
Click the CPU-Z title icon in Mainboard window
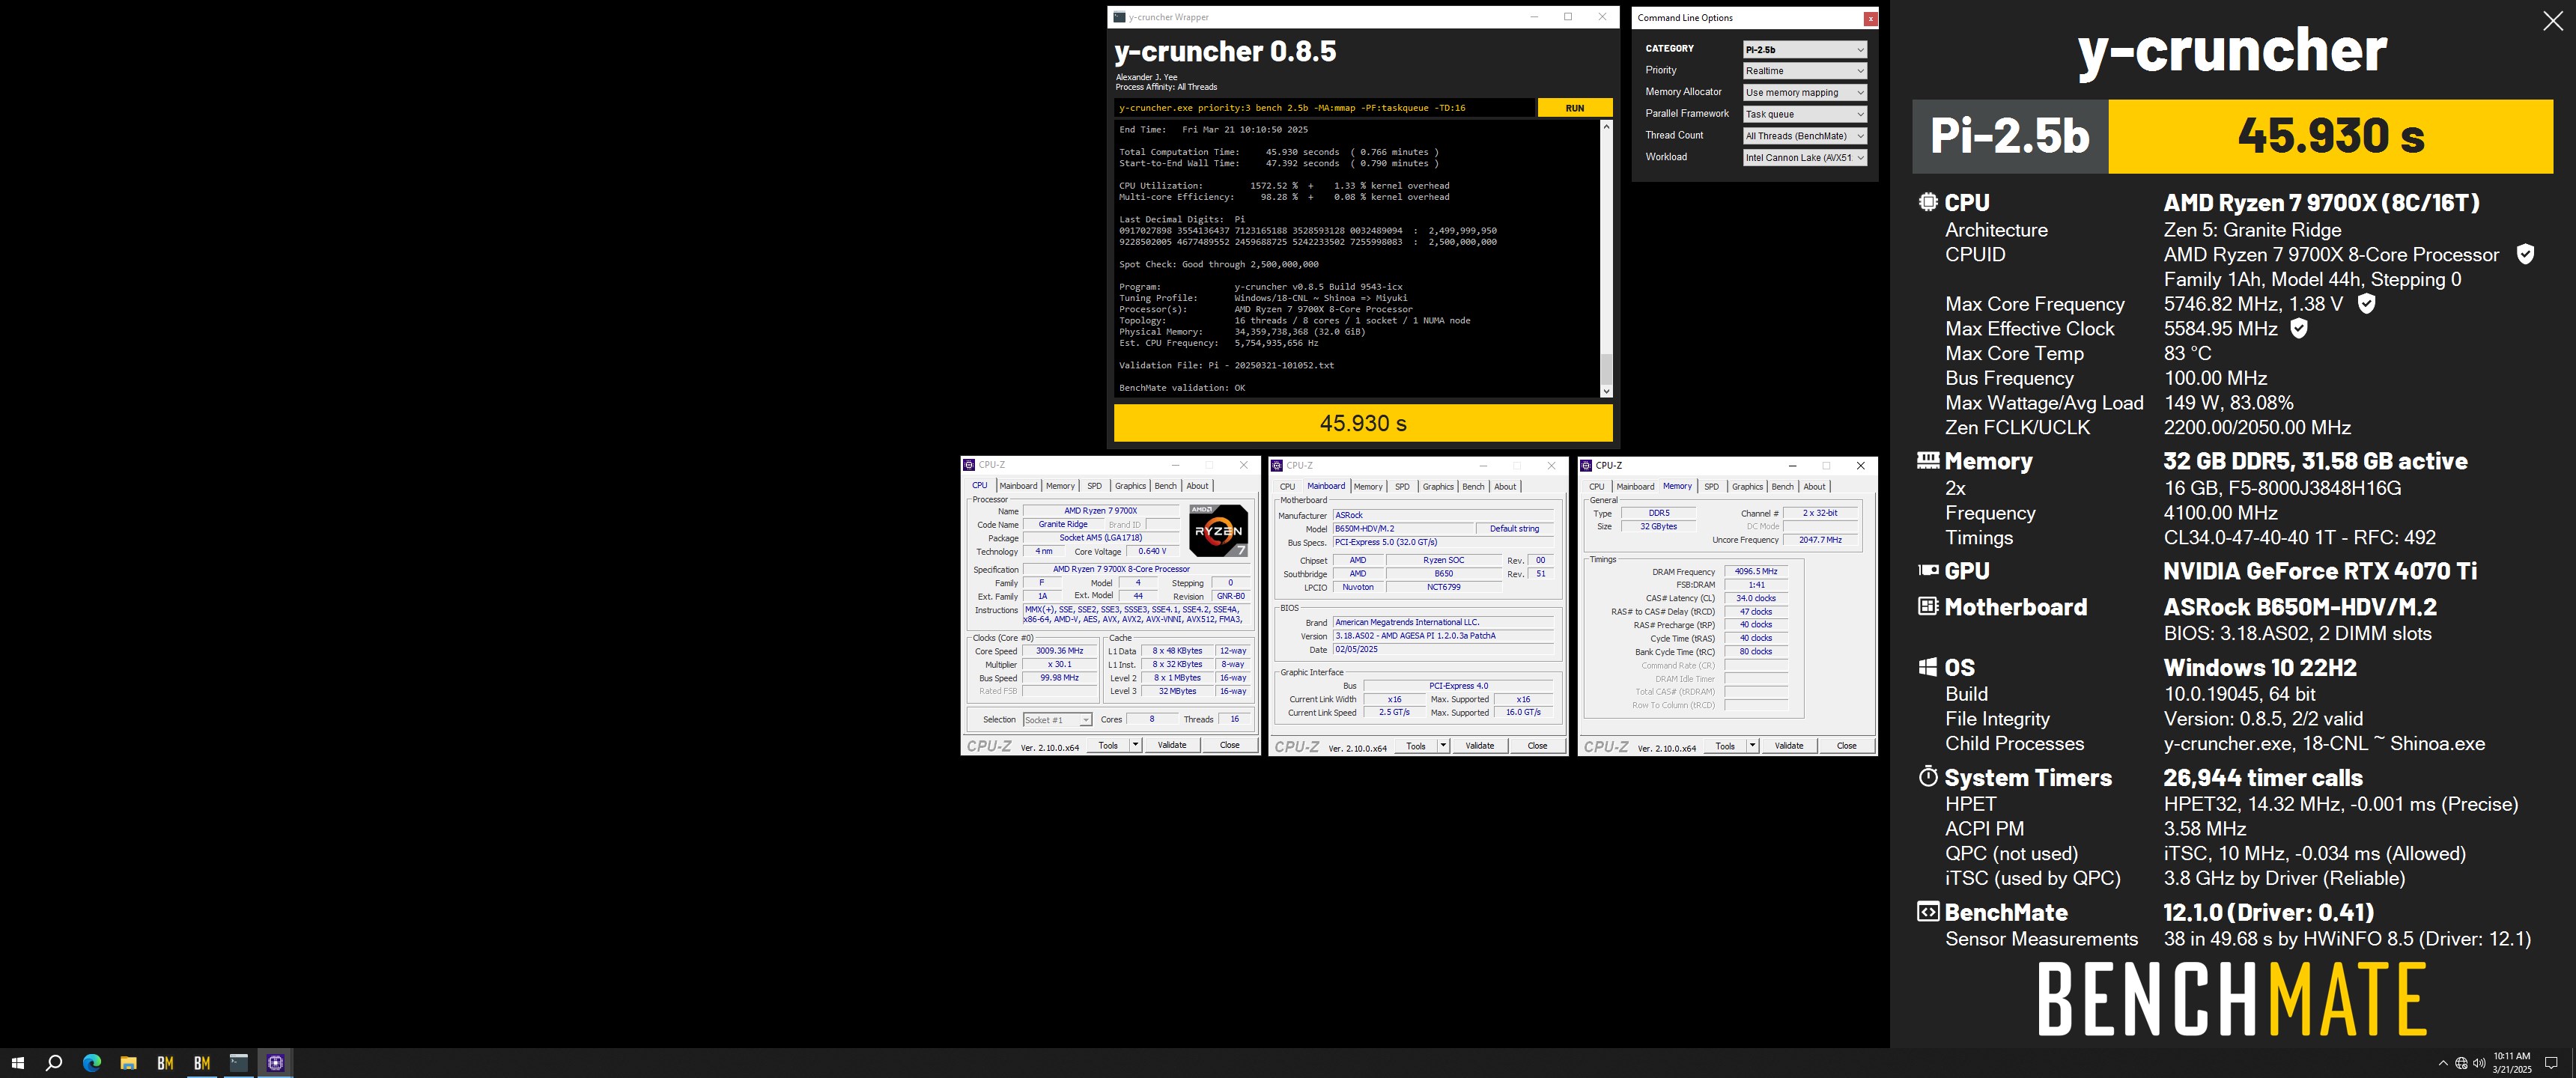(x=1277, y=465)
